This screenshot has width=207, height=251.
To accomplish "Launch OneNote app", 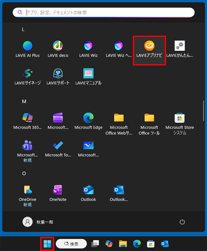I will tap(58, 193).
